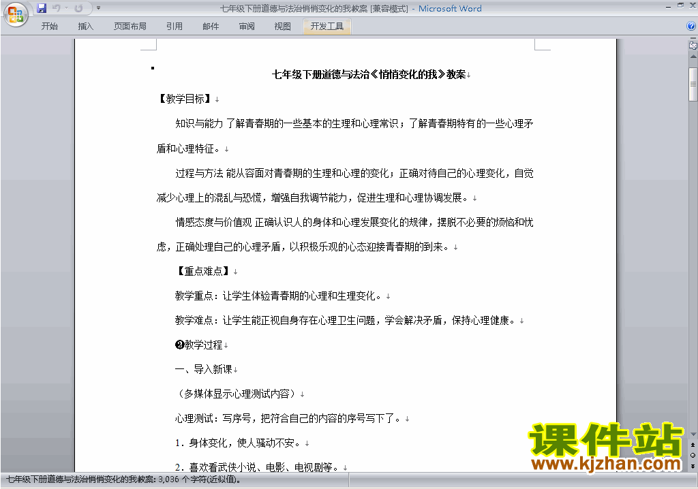Image resolution: width=698 pixels, height=489 pixels.
Task: Open the Customize Quick Access Toolbar dropdown
Action: pyautogui.click(x=98, y=8)
